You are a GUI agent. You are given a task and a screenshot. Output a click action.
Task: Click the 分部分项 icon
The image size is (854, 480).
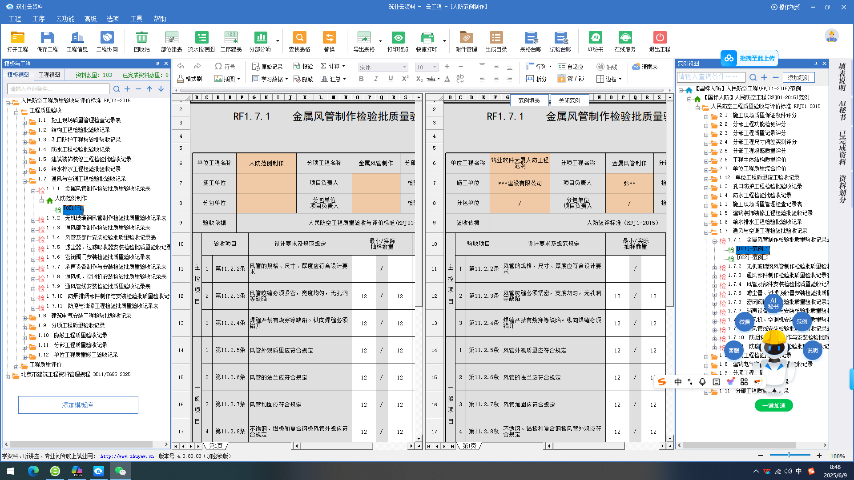[260, 41]
